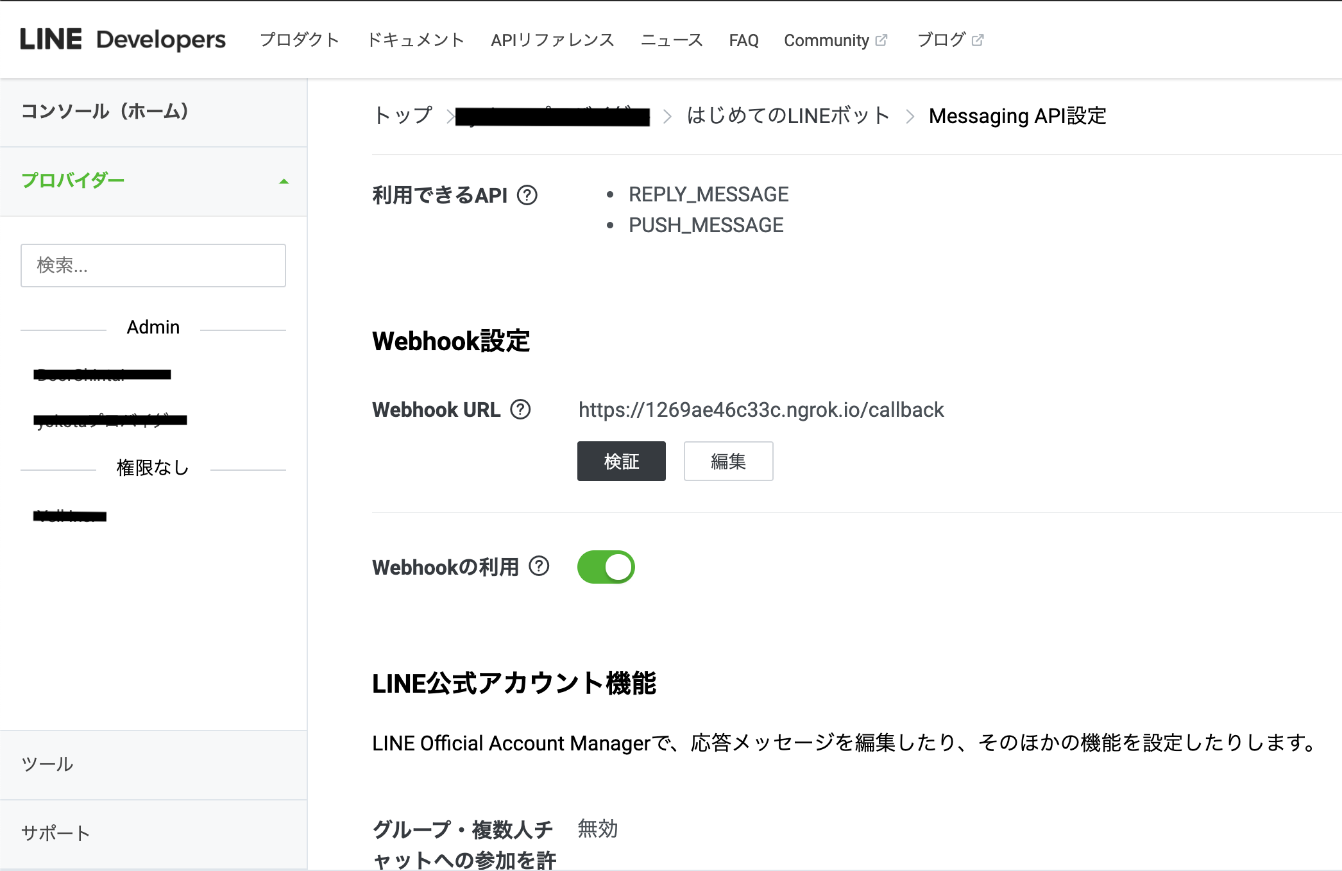The width and height of the screenshot is (1342, 871).
Task: Open the サポート sidebar section
Action: pyautogui.click(x=153, y=833)
